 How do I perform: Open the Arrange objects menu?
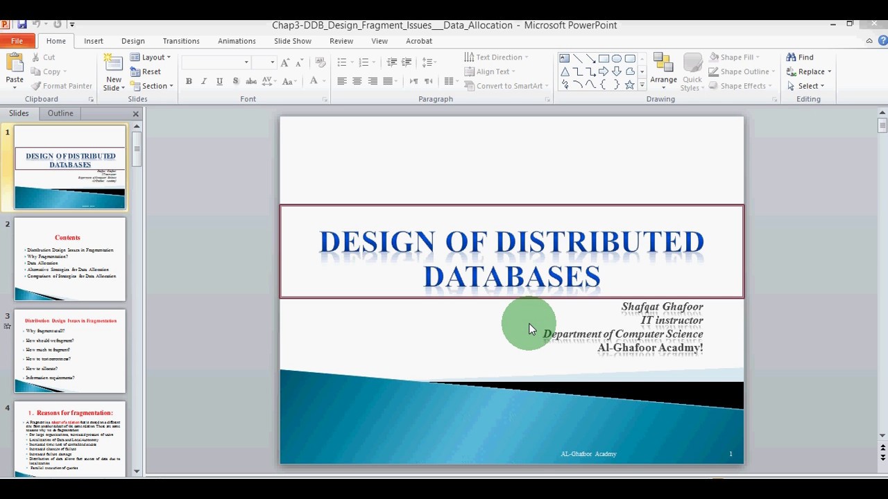[663, 72]
